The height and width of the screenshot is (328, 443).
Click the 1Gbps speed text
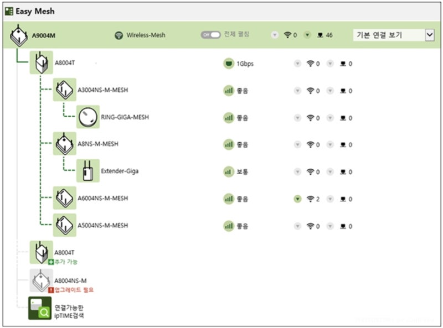point(245,64)
